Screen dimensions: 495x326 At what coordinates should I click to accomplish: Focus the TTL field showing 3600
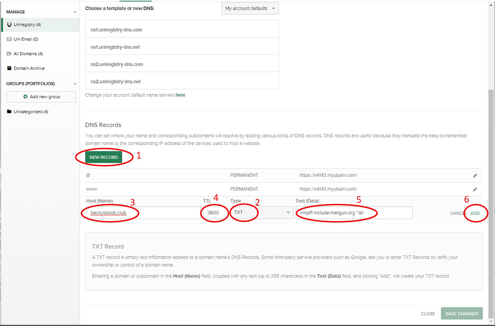(215, 213)
